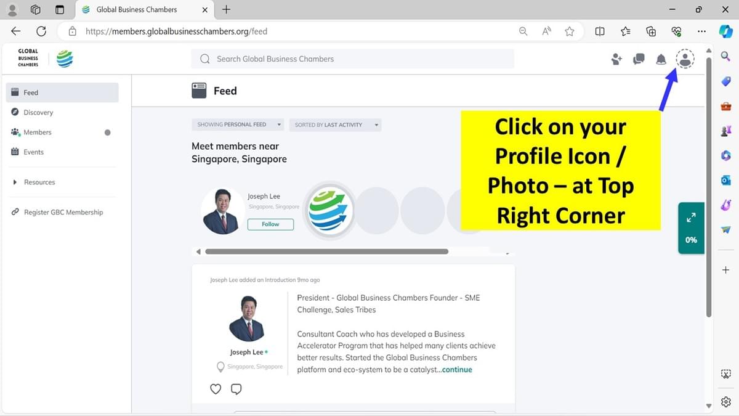
Task: Click the Read aloud icon
Action: point(546,31)
